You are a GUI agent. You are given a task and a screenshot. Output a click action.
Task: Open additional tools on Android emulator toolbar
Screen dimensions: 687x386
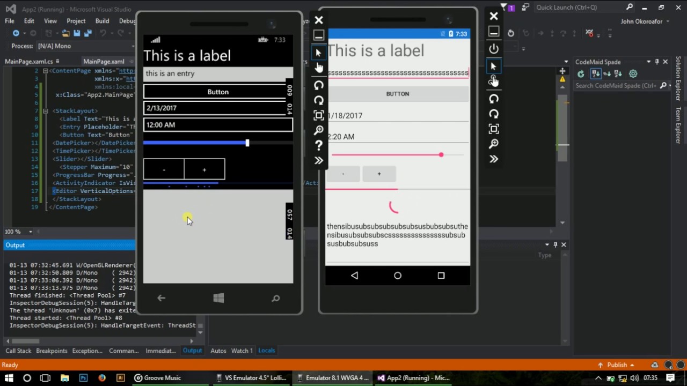494,159
